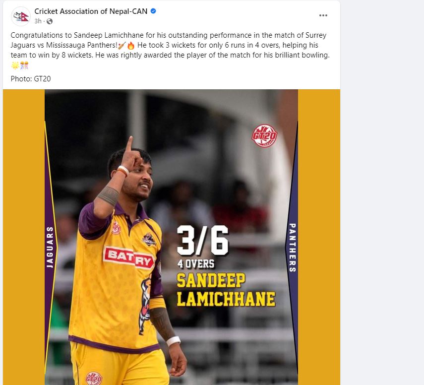The width and height of the screenshot is (424, 385).
Task: Click the vertical JAGUARS side label
Action: (x=50, y=247)
